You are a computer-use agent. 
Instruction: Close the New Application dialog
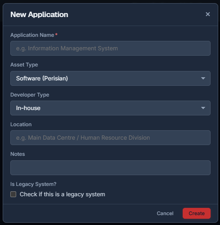[x=207, y=14]
